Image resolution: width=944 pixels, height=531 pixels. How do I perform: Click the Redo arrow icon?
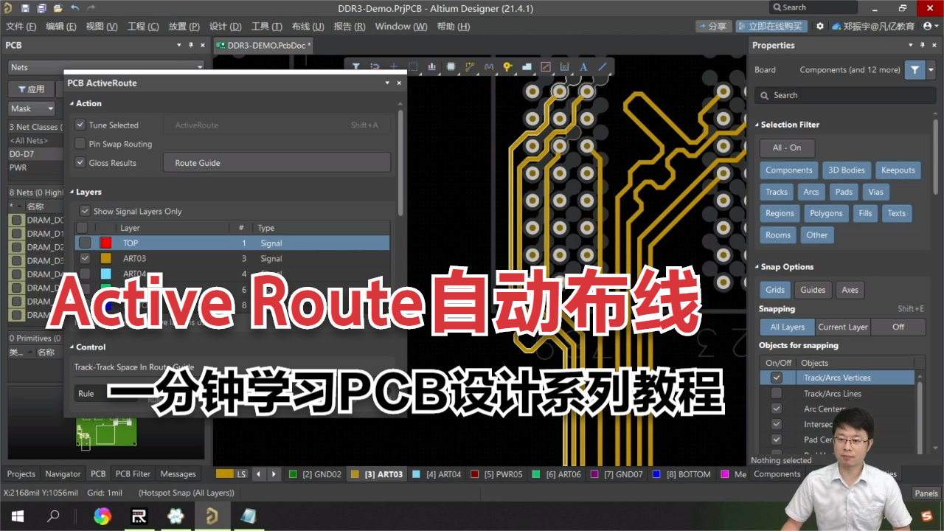91,8
